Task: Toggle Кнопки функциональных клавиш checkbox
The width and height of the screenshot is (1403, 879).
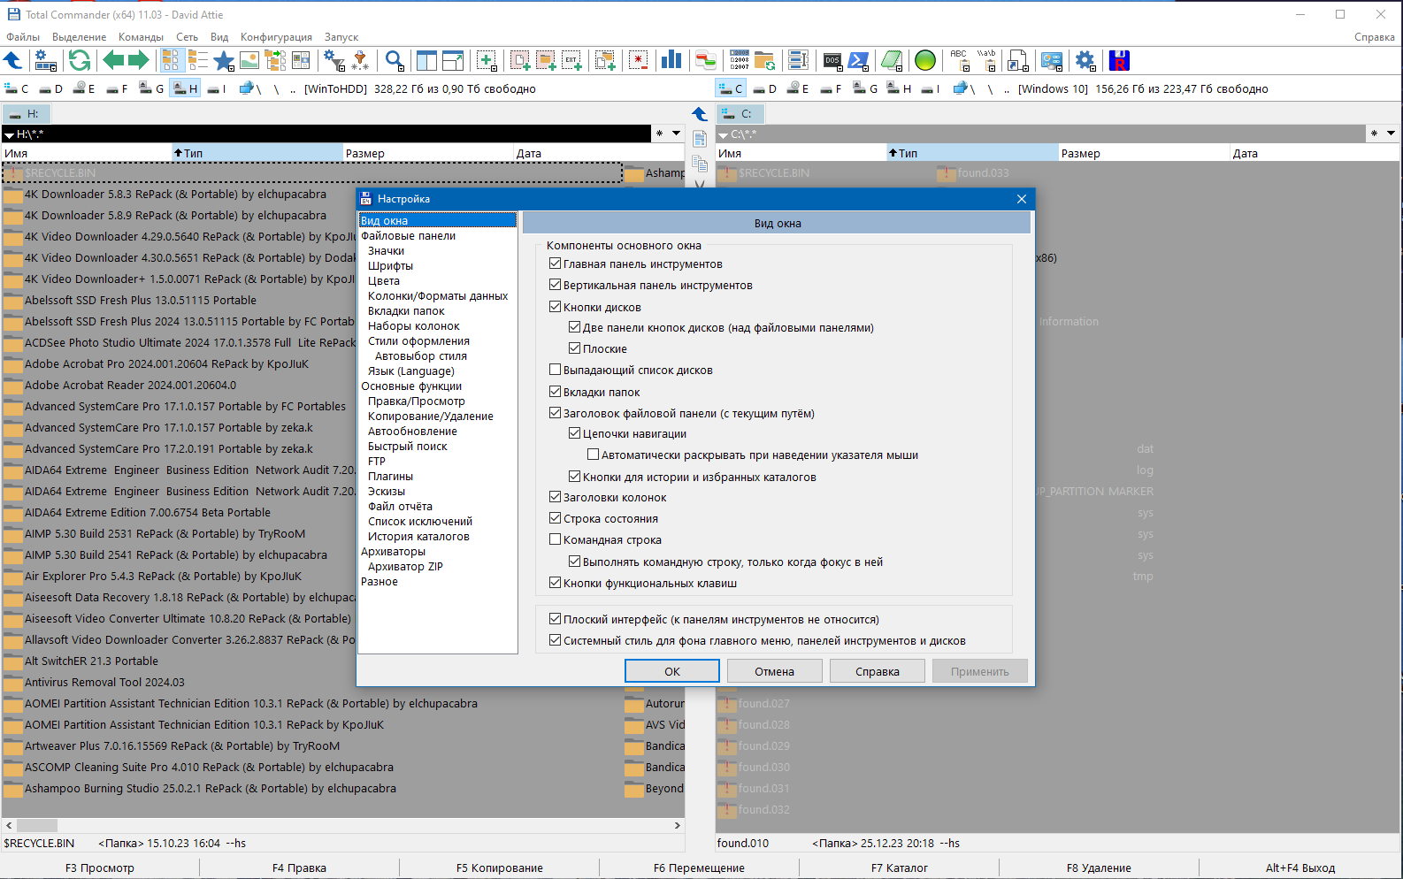Action: click(x=555, y=583)
